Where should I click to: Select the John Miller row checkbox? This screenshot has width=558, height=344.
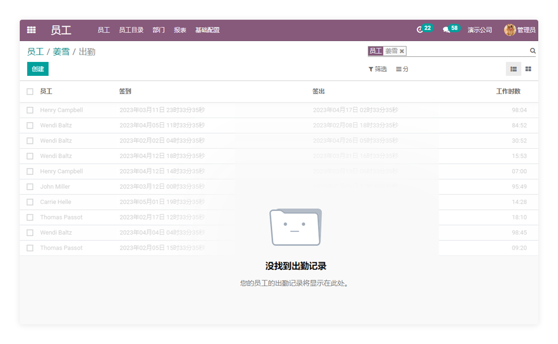click(x=30, y=186)
